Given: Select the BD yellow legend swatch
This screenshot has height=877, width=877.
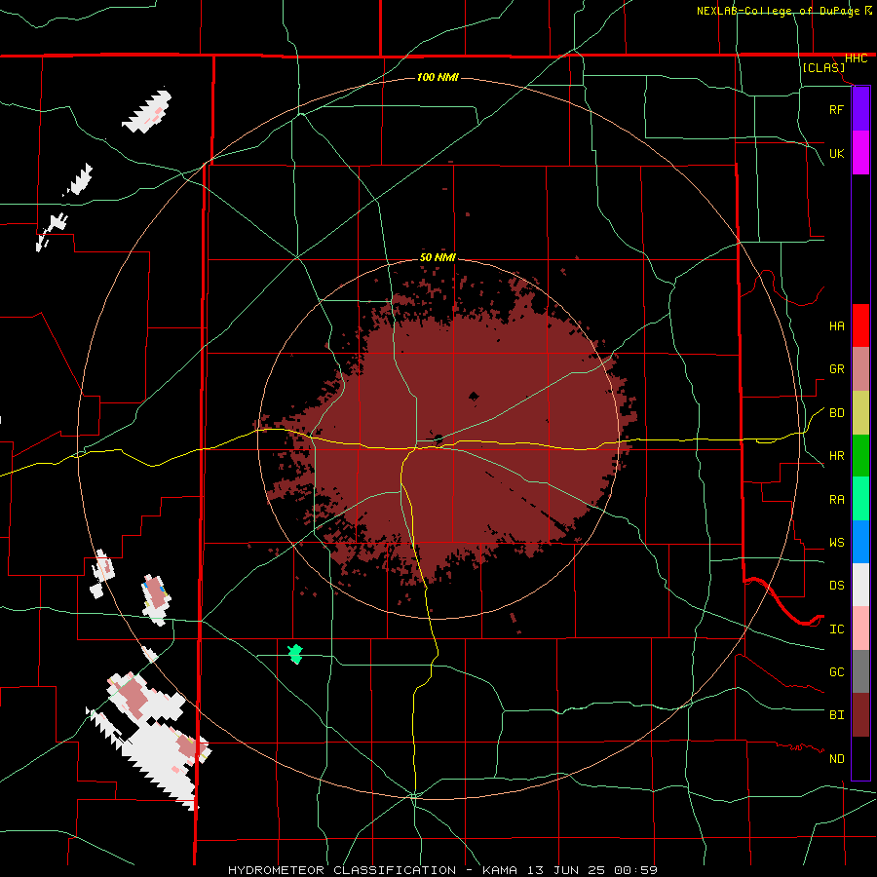Looking at the screenshot, I should (860, 413).
